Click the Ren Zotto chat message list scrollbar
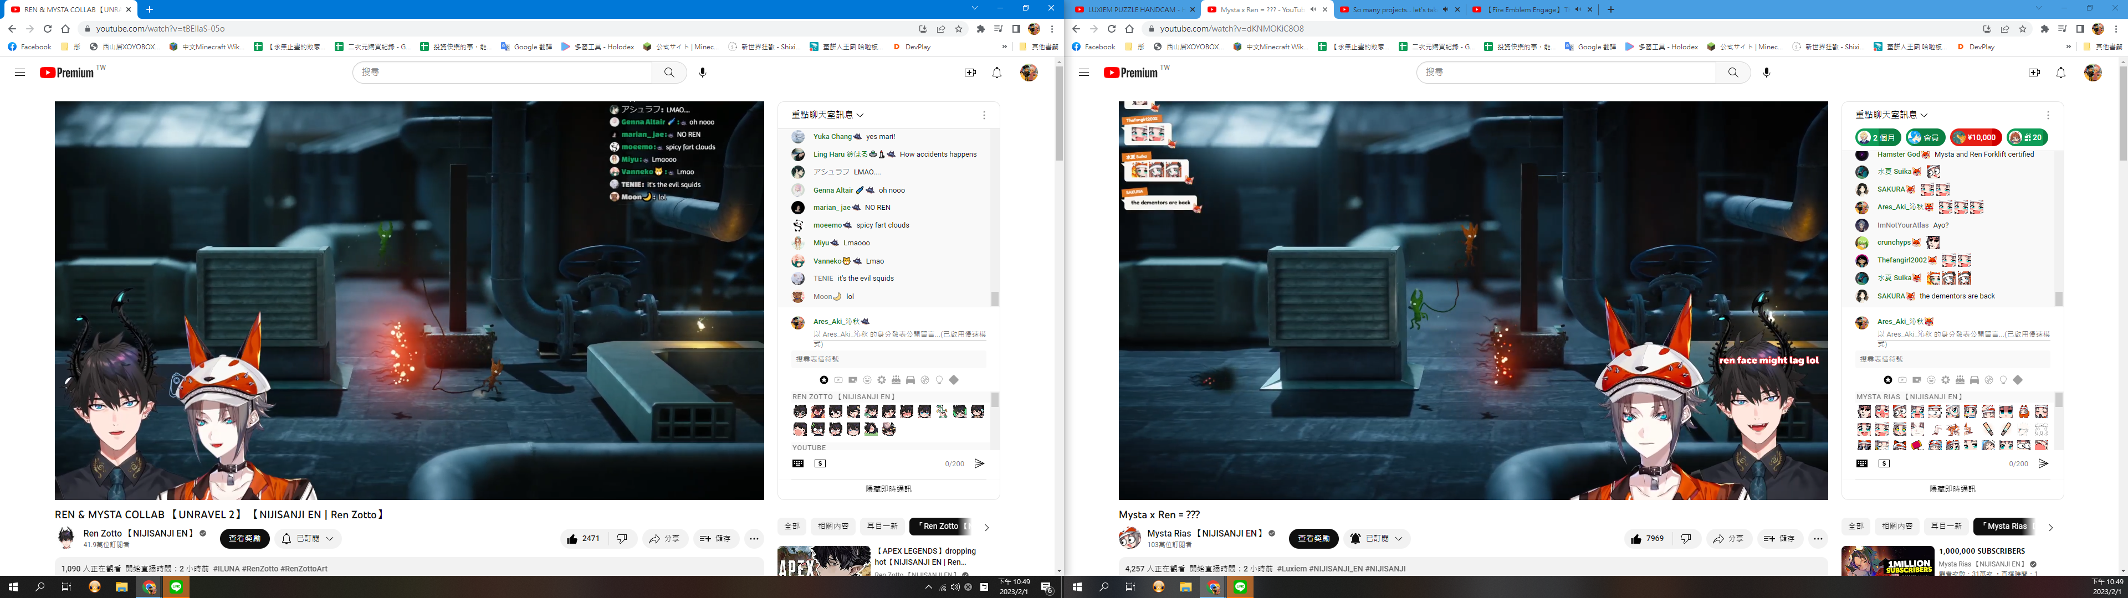Viewport: 2128px width, 598px height. point(995,299)
